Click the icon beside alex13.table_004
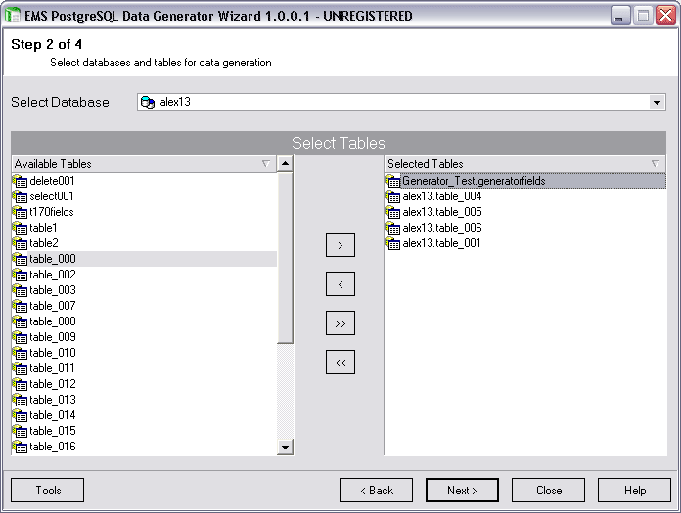681x513 pixels. pos(392,196)
